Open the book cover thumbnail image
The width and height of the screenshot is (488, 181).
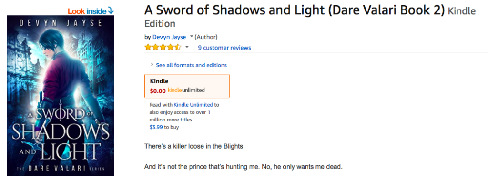[61, 95]
